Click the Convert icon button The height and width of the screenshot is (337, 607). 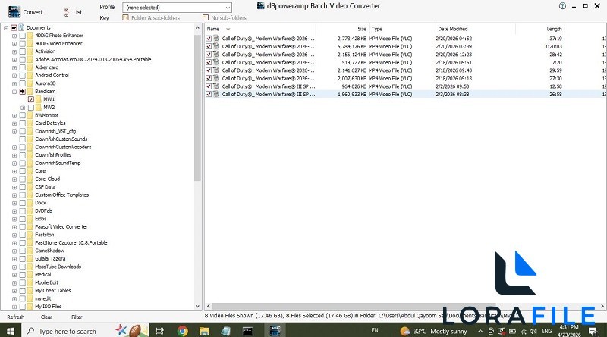click(x=14, y=12)
